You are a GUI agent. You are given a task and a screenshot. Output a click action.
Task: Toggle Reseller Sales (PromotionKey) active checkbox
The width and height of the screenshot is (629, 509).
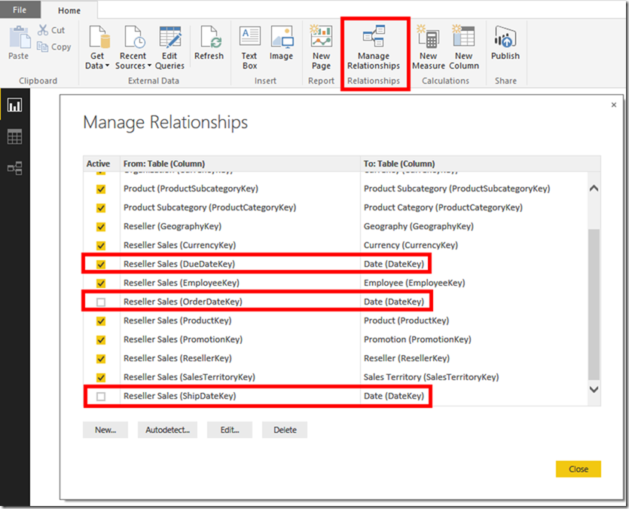101,340
